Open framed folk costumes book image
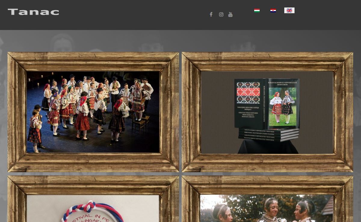 click(x=267, y=112)
